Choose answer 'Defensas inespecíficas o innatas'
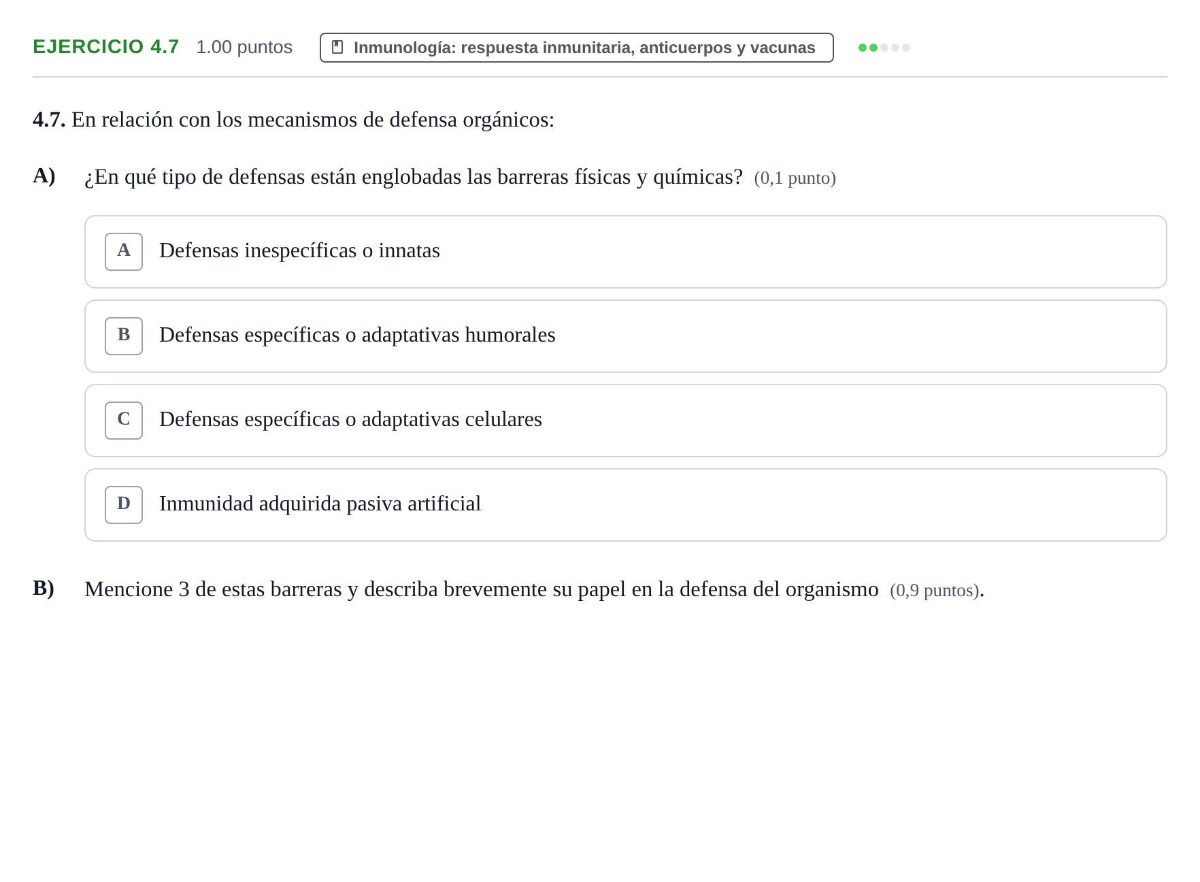 pos(626,252)
